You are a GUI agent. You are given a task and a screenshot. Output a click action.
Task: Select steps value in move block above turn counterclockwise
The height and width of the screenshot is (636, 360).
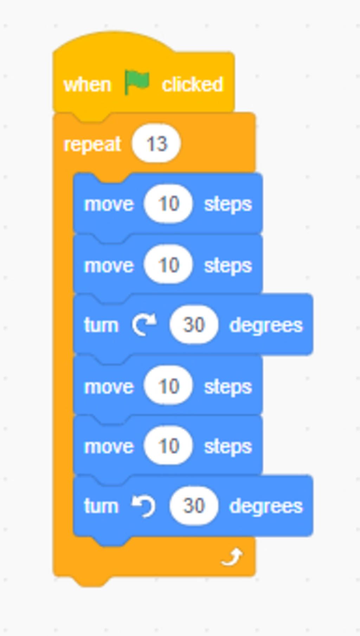point(168,446)
